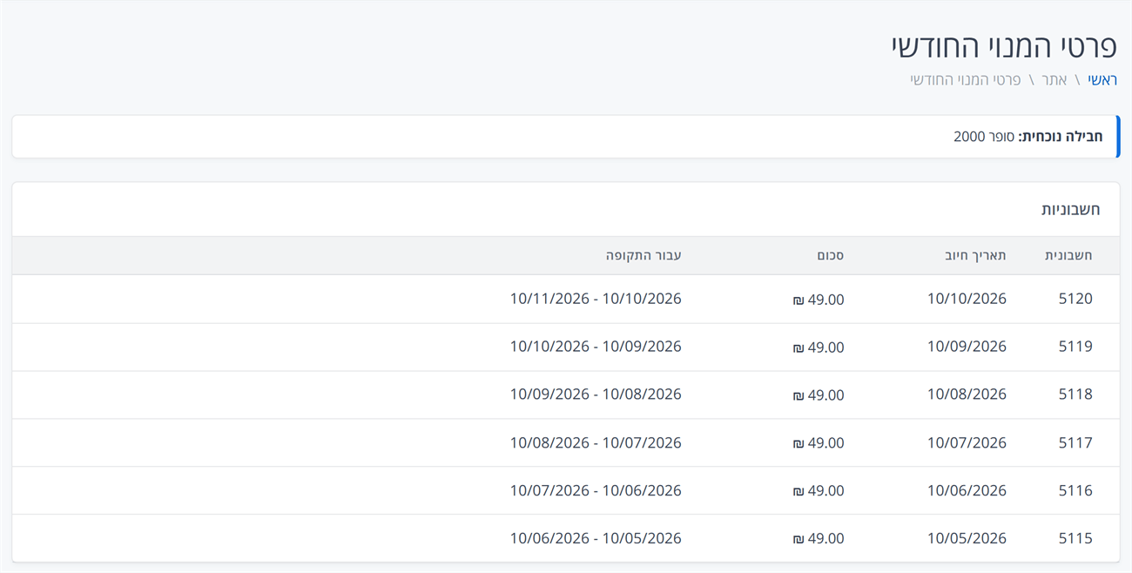Click the 49.00 ₪ amount for invoice 5119
Screen dimensions: 1132x573
818,347
